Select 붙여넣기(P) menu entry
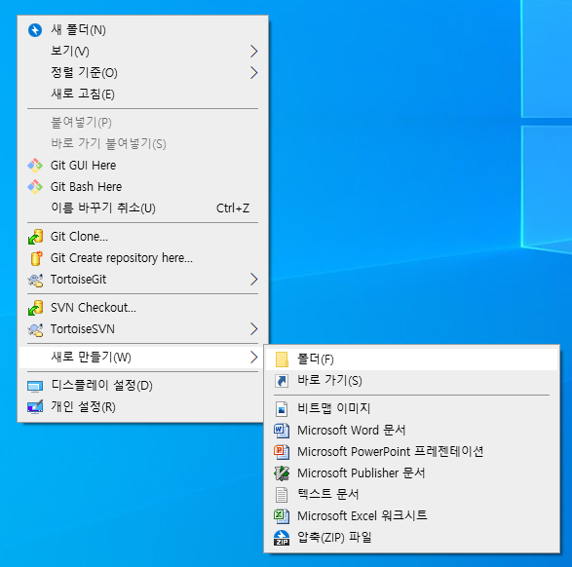The image size is (572, 567). pos(143,123)
